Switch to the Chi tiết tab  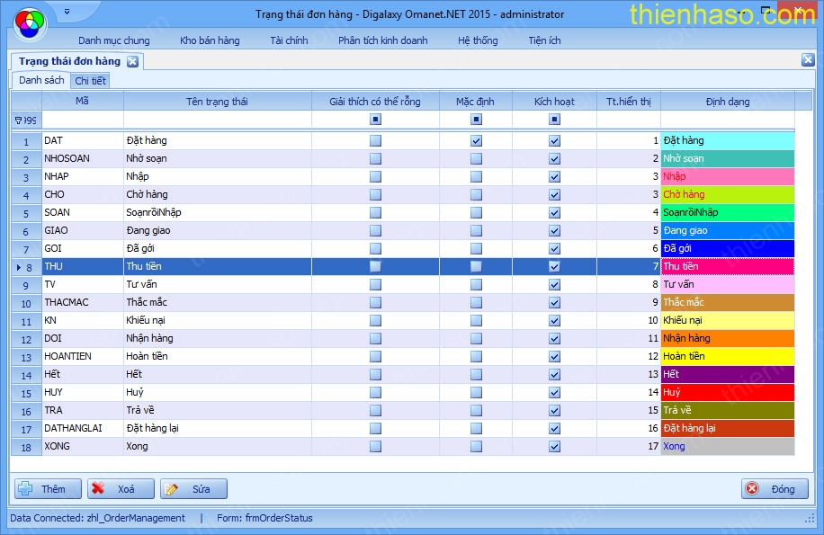click(90, 81)
